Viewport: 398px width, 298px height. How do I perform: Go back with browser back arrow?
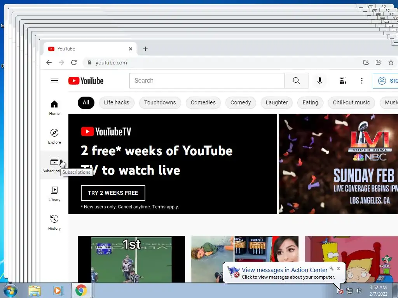point(49,62)
